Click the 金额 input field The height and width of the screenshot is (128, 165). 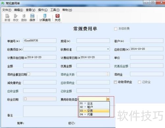(x=40, y=65)
